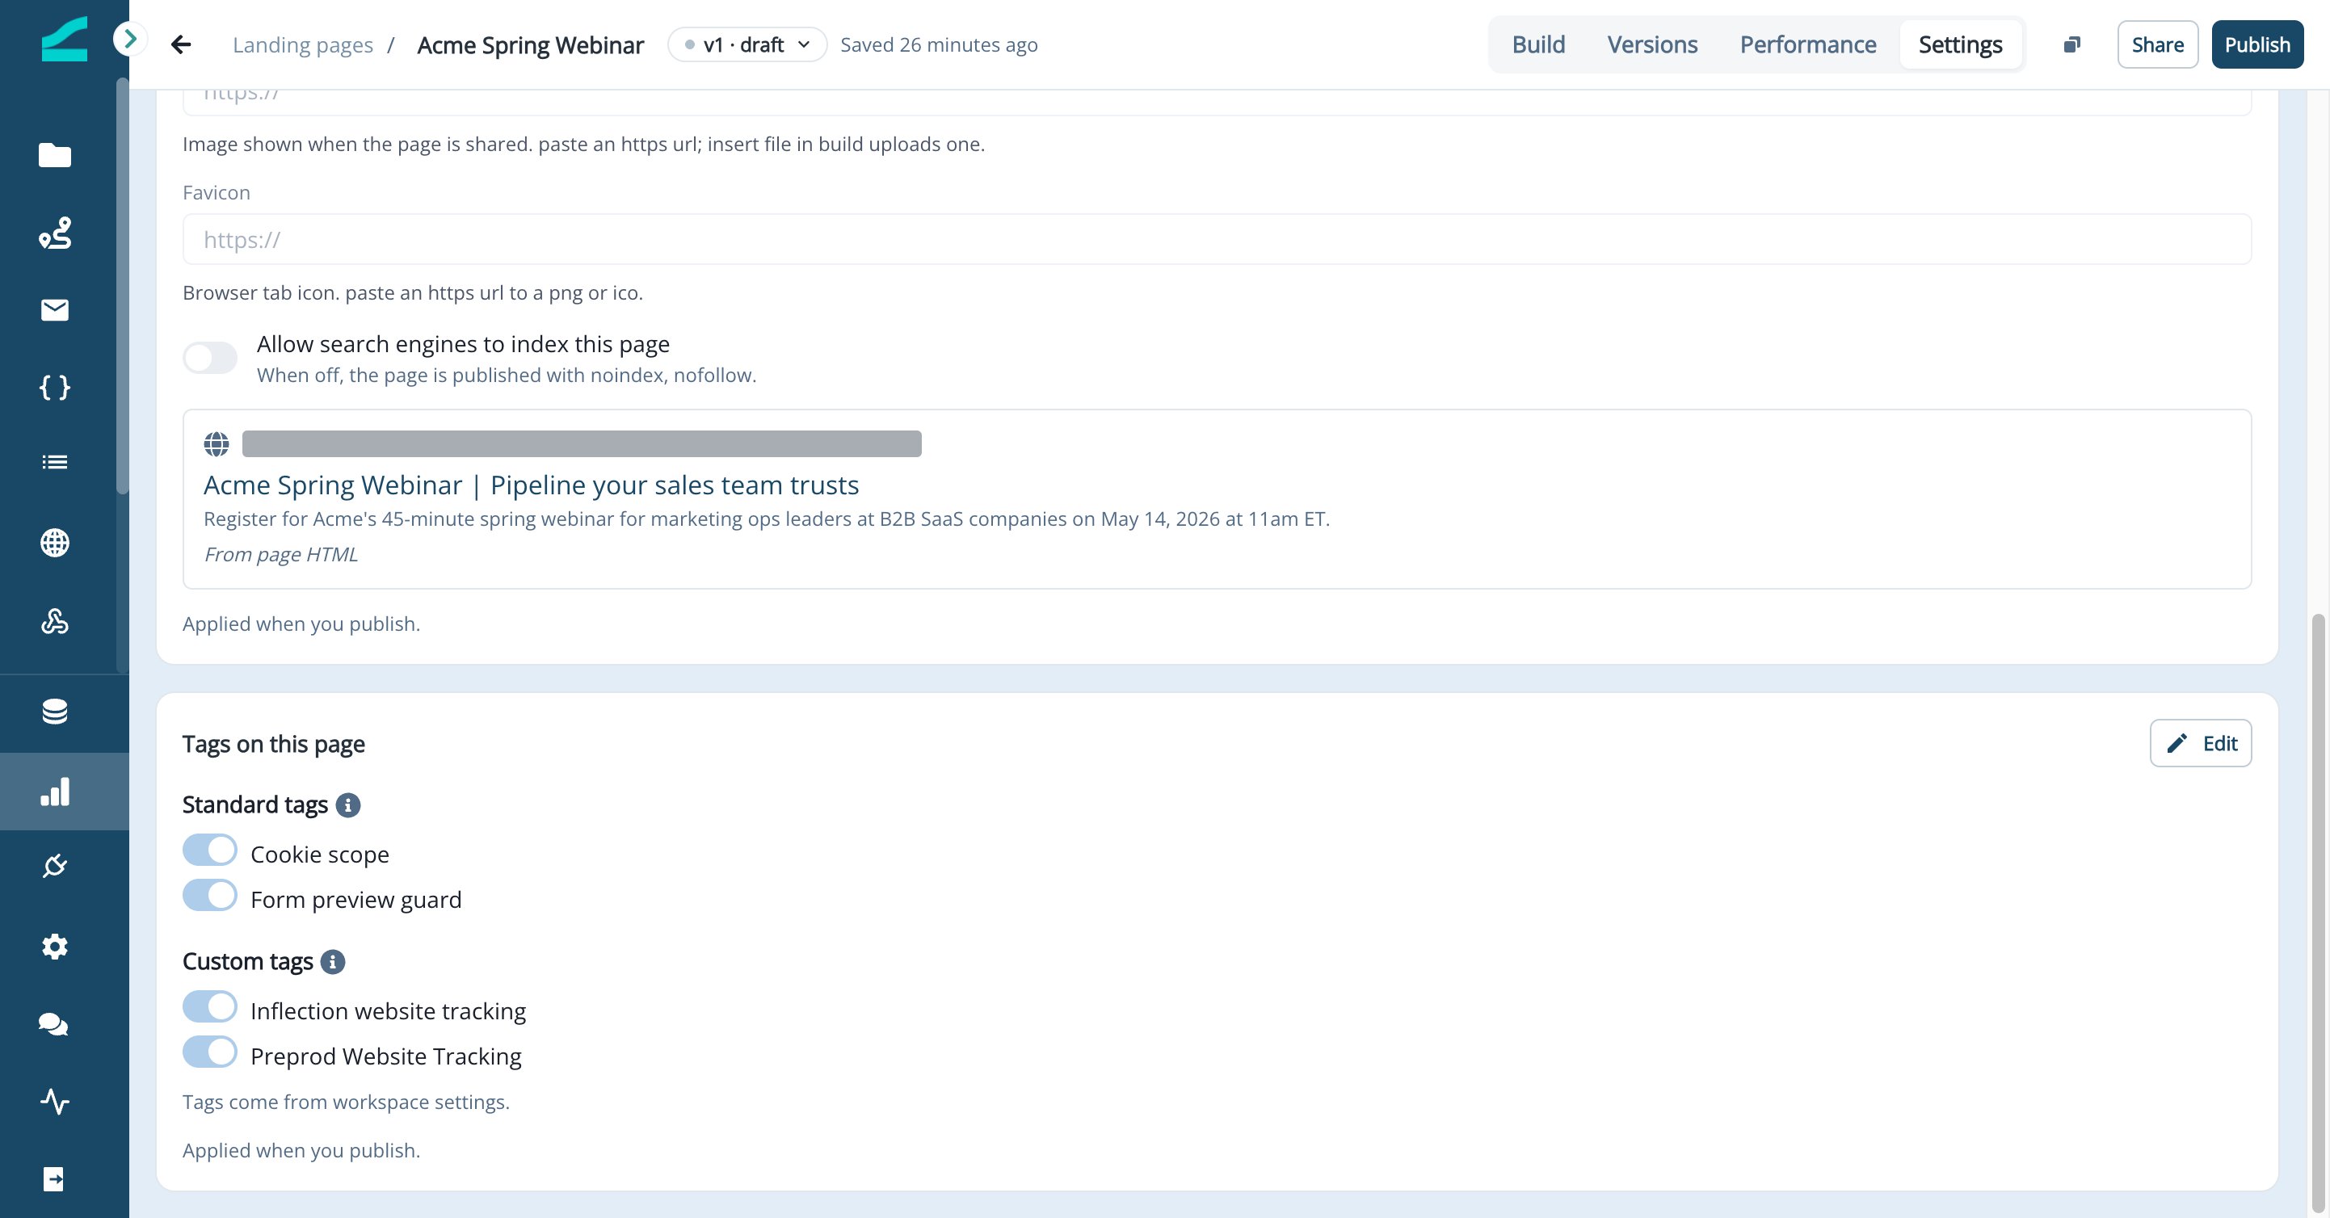Switch to the Performance tab
Image resolution: width=2330 pixels, height=1218 pixels.
[1807, 44]
